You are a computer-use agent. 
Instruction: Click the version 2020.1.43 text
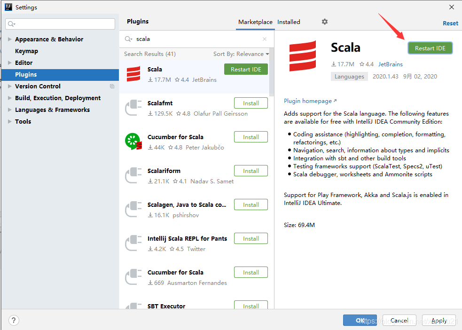tap(385, 77)
